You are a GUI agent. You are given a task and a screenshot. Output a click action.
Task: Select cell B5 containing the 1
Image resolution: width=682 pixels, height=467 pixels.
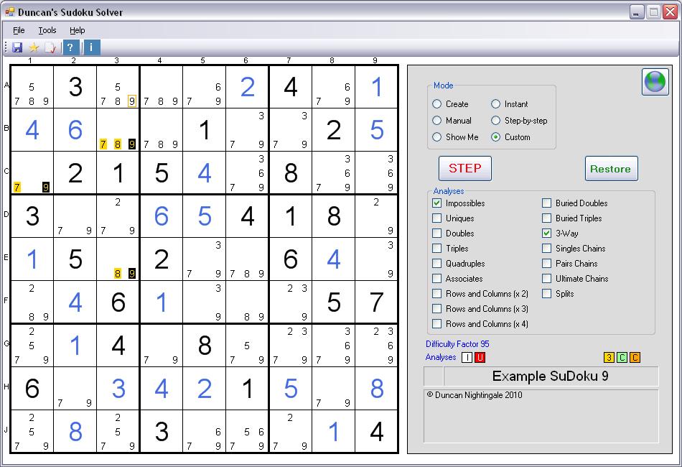tap(205, 130)
